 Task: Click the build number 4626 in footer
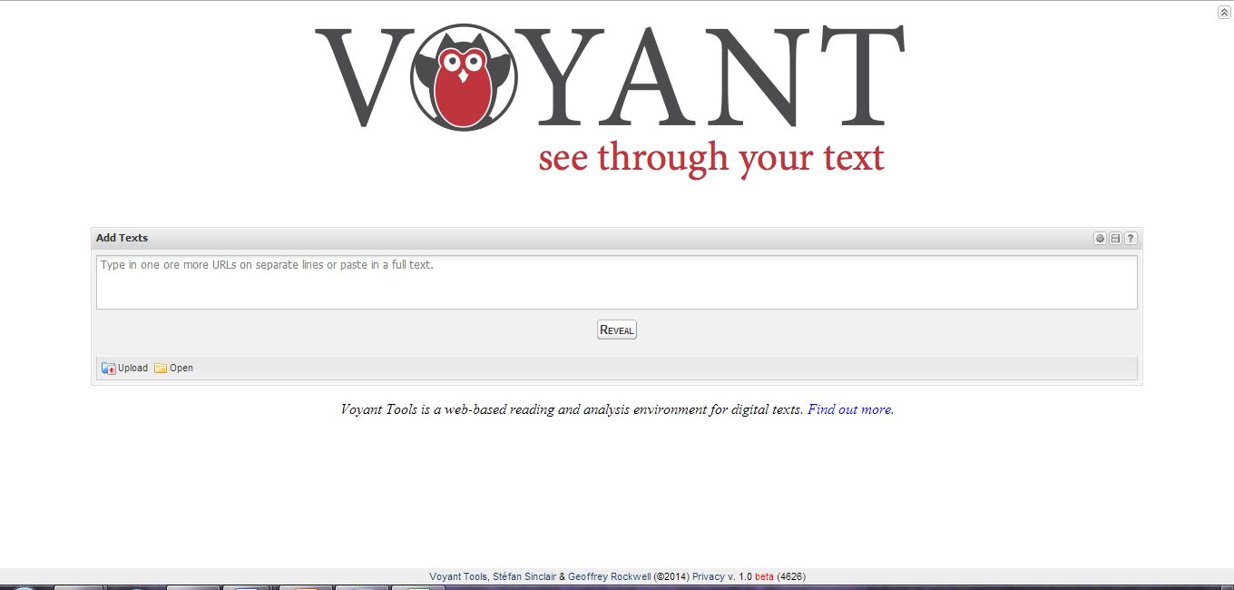click(x=791, y=576)
